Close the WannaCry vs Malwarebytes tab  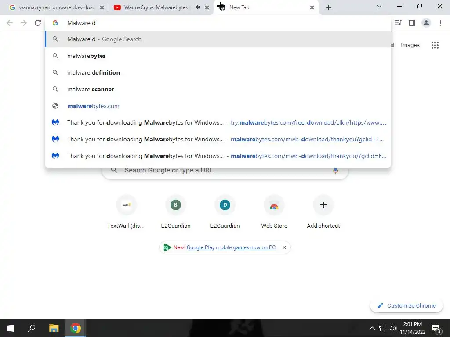coord(207,8)
